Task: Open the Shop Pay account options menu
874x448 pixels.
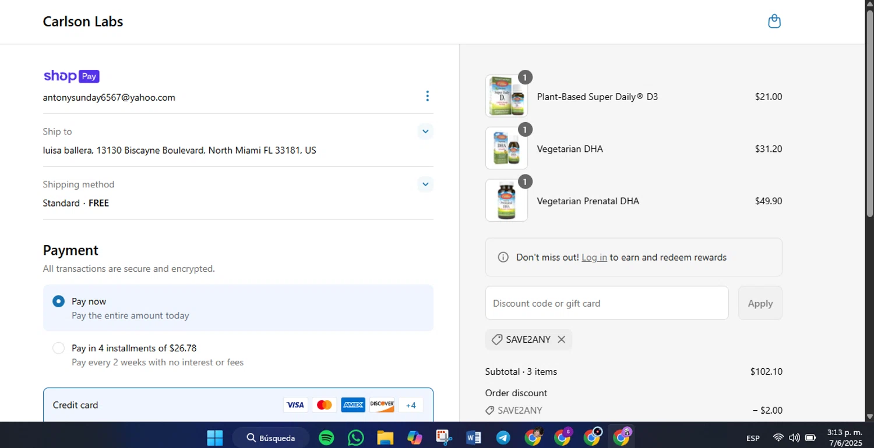Action: [x=427, y=96]
